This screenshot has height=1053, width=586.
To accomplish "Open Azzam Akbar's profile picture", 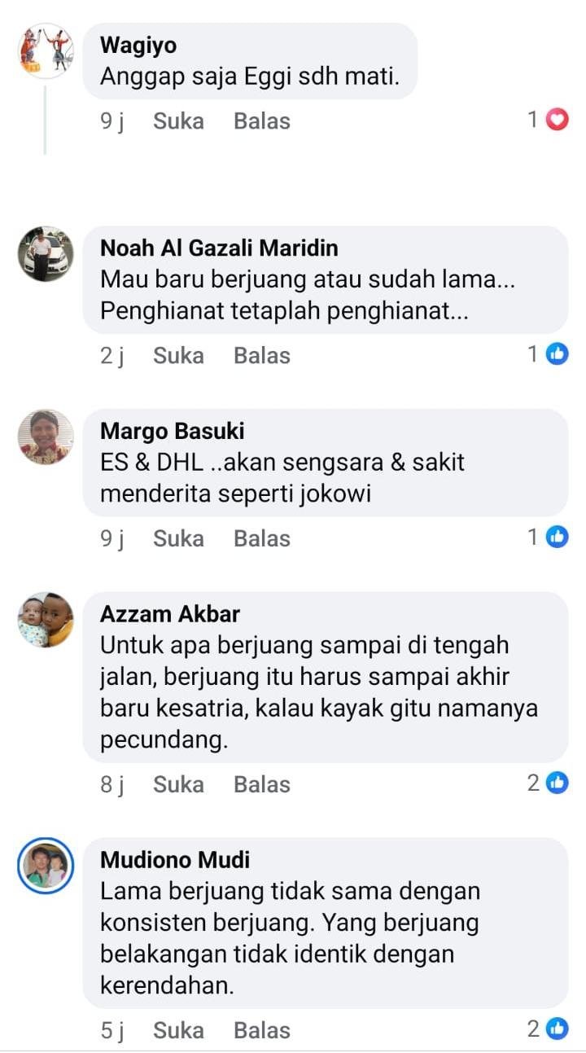I will pos(46,621).
